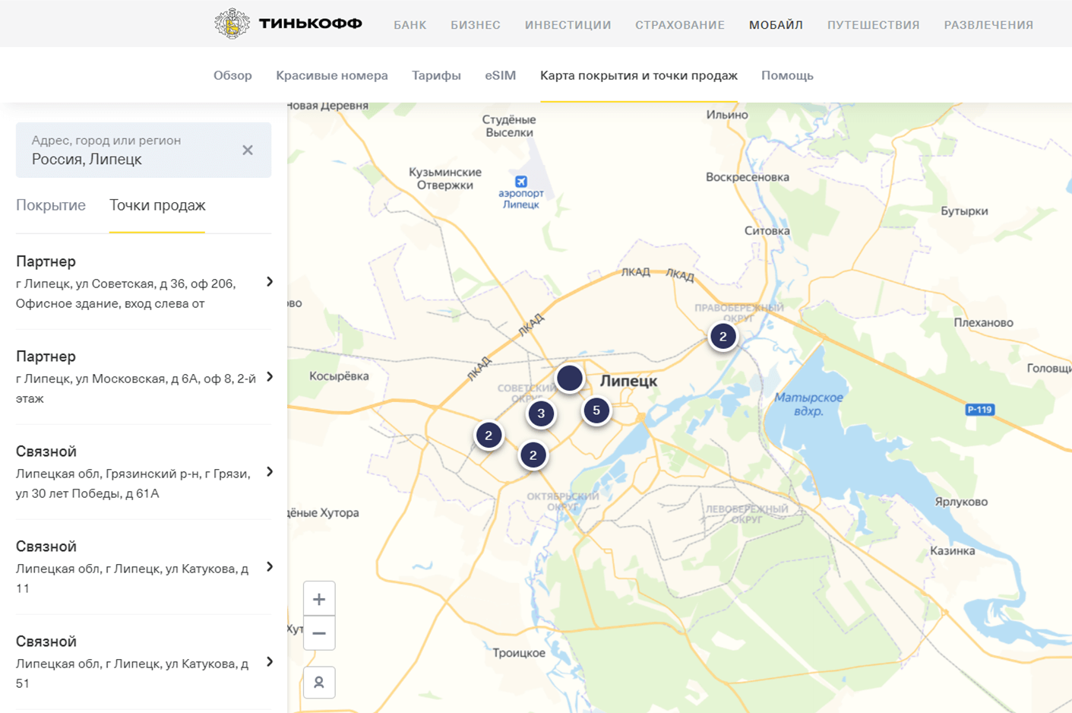The image size is (1072, 713).
Task: Click the Кузьминские Отвержки label on map
Action: (x=445, y=179)
